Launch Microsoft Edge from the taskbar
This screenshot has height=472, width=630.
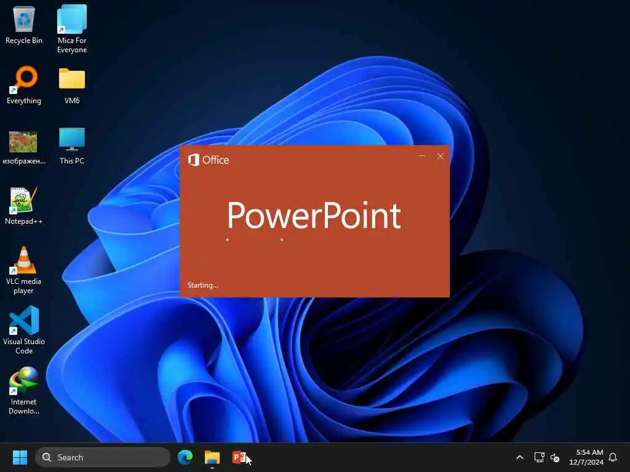185,457
